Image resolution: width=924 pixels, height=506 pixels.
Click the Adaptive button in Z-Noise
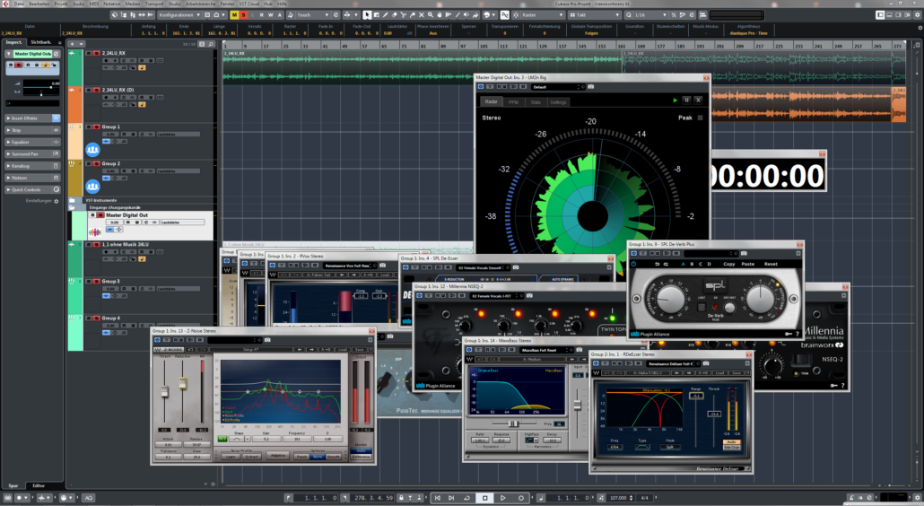point(277,456)
